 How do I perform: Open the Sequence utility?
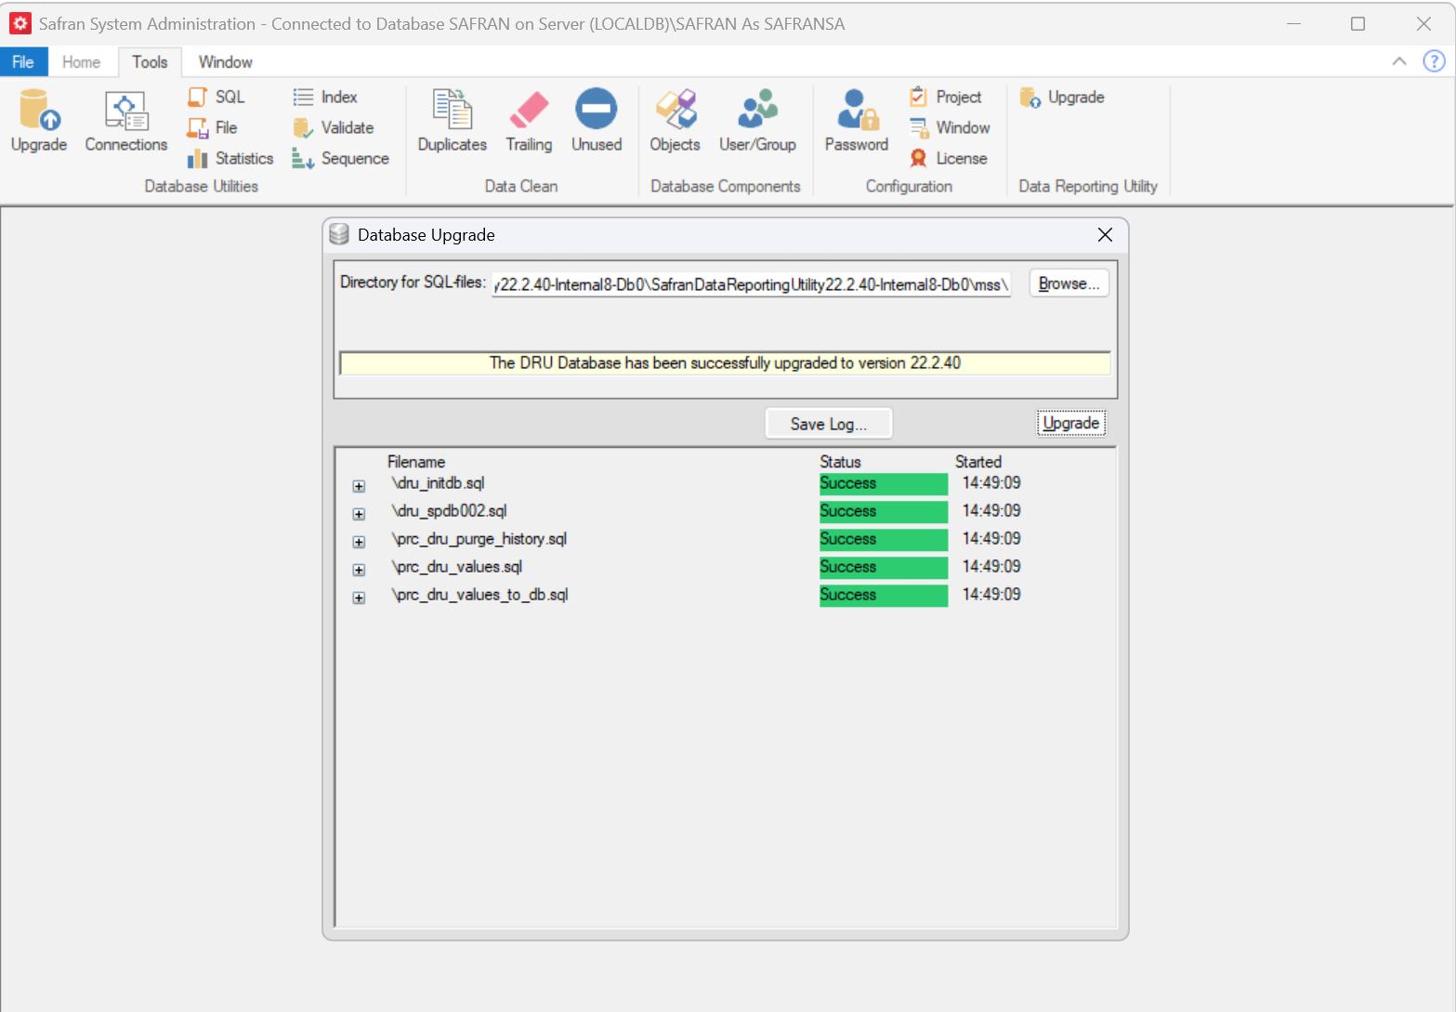coord(341,158)
